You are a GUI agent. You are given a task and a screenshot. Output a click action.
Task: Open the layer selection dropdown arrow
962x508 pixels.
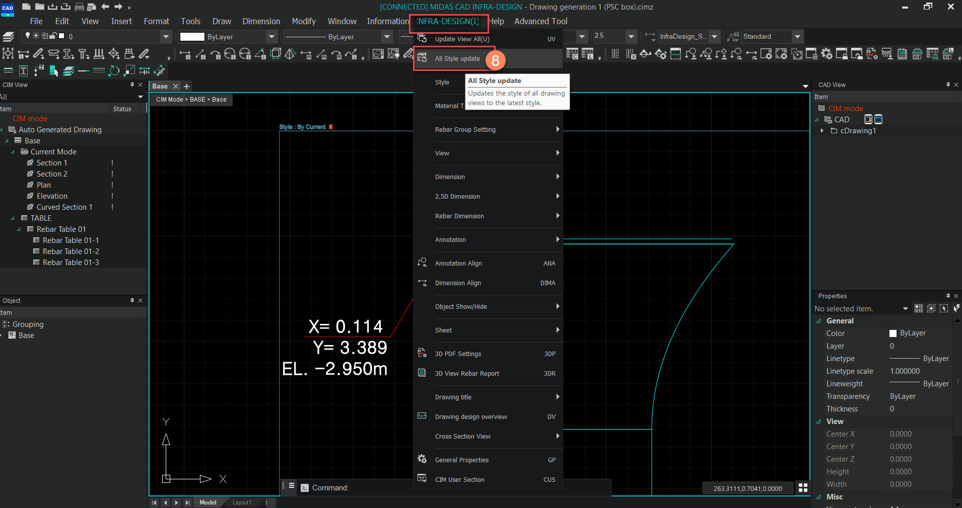tap(166, 36)
